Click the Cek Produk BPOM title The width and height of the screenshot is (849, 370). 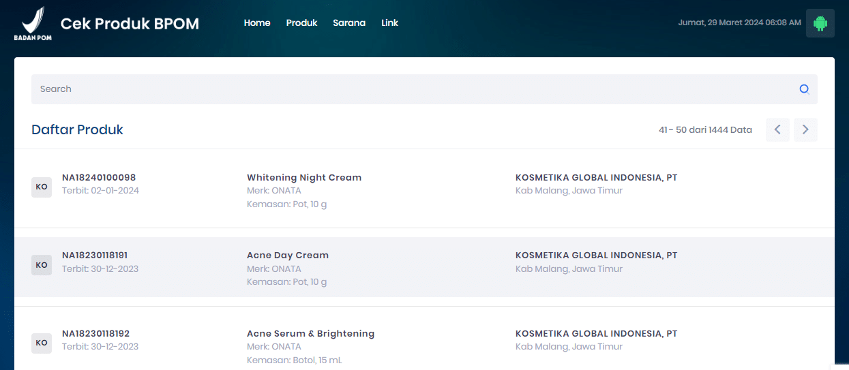[130, 24]
